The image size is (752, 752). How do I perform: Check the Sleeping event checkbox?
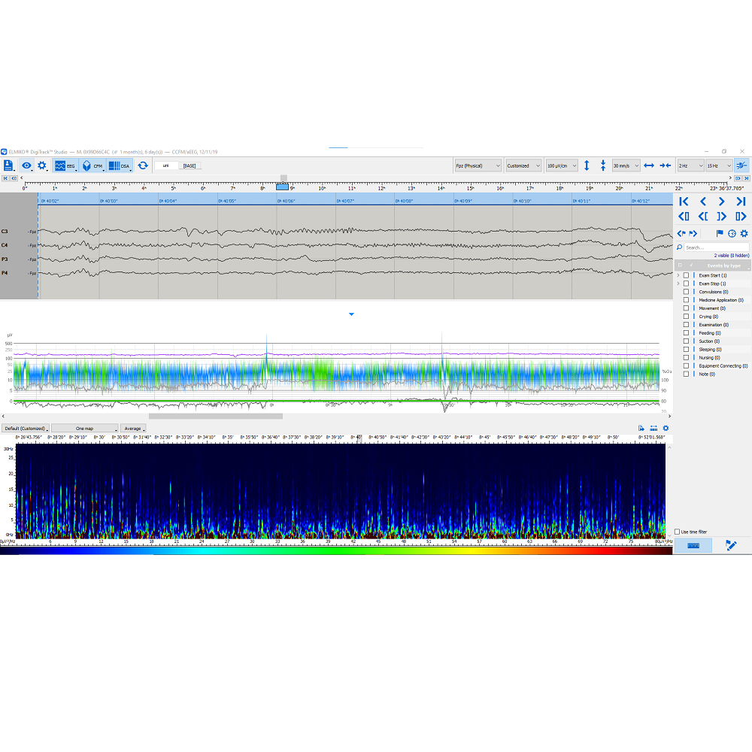point(686,350)
